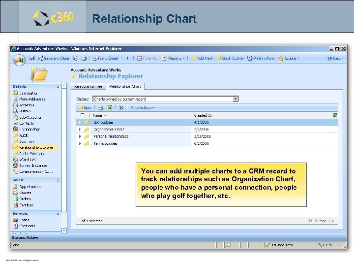Select Tennis buddies entry
The height and width of the screenshot is (266, 354).
(105, 143)
